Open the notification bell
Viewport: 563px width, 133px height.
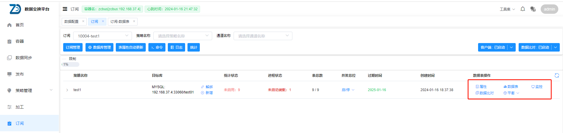coord(522,9)
